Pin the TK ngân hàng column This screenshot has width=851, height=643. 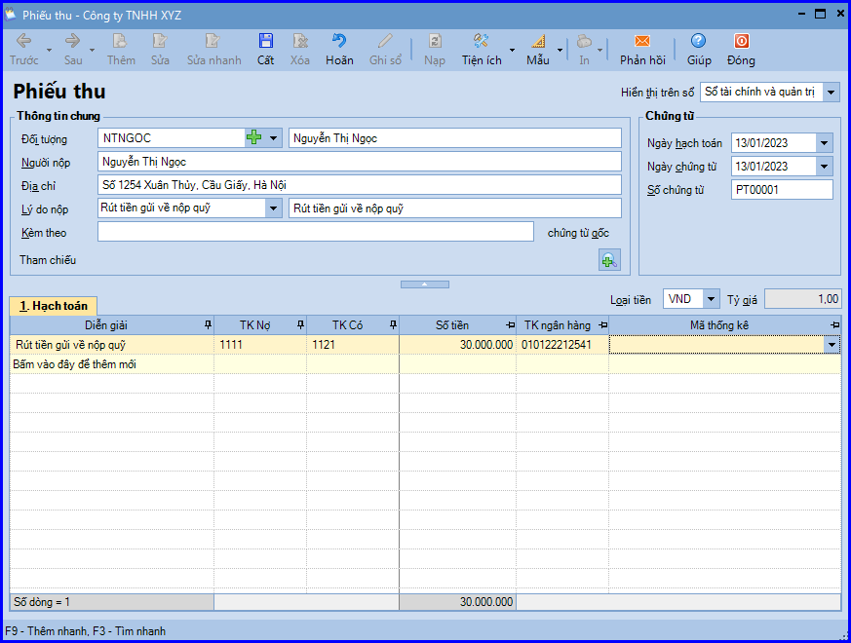[603, 325]
